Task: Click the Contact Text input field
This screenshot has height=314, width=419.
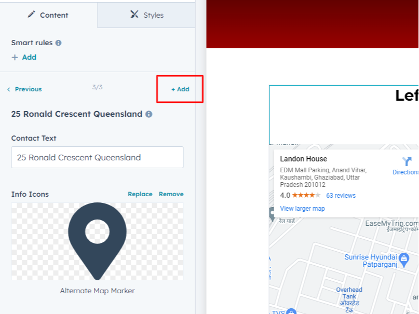Action: click(97, 157)
